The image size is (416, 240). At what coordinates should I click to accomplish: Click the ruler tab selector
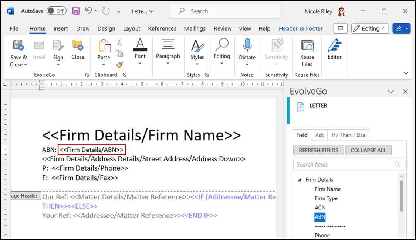[x=5, y=85]
